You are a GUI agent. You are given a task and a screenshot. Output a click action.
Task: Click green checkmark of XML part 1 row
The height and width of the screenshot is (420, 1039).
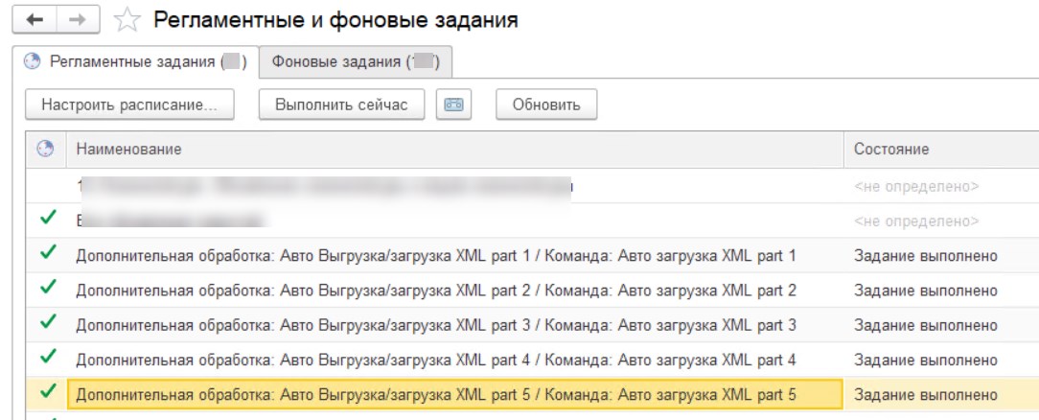(48, 252)
